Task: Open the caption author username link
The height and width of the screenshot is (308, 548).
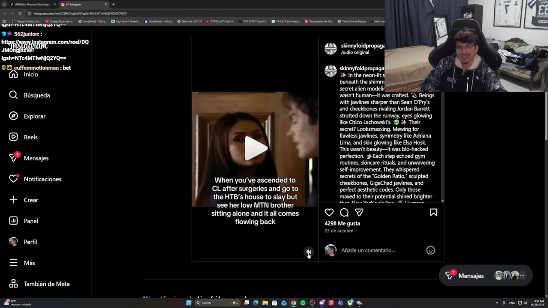Action: point(362,68)
